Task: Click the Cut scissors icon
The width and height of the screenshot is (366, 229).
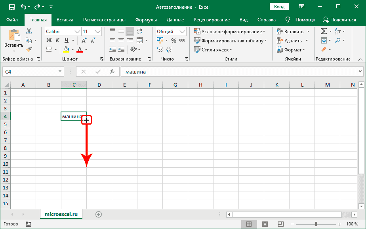Action: pyautogui.click(x=29, y=31)
